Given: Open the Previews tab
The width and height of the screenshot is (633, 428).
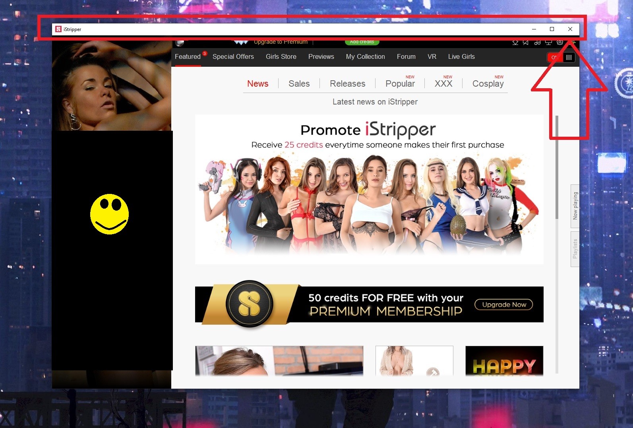Looking at the screenshot, I should click(321, 57).
